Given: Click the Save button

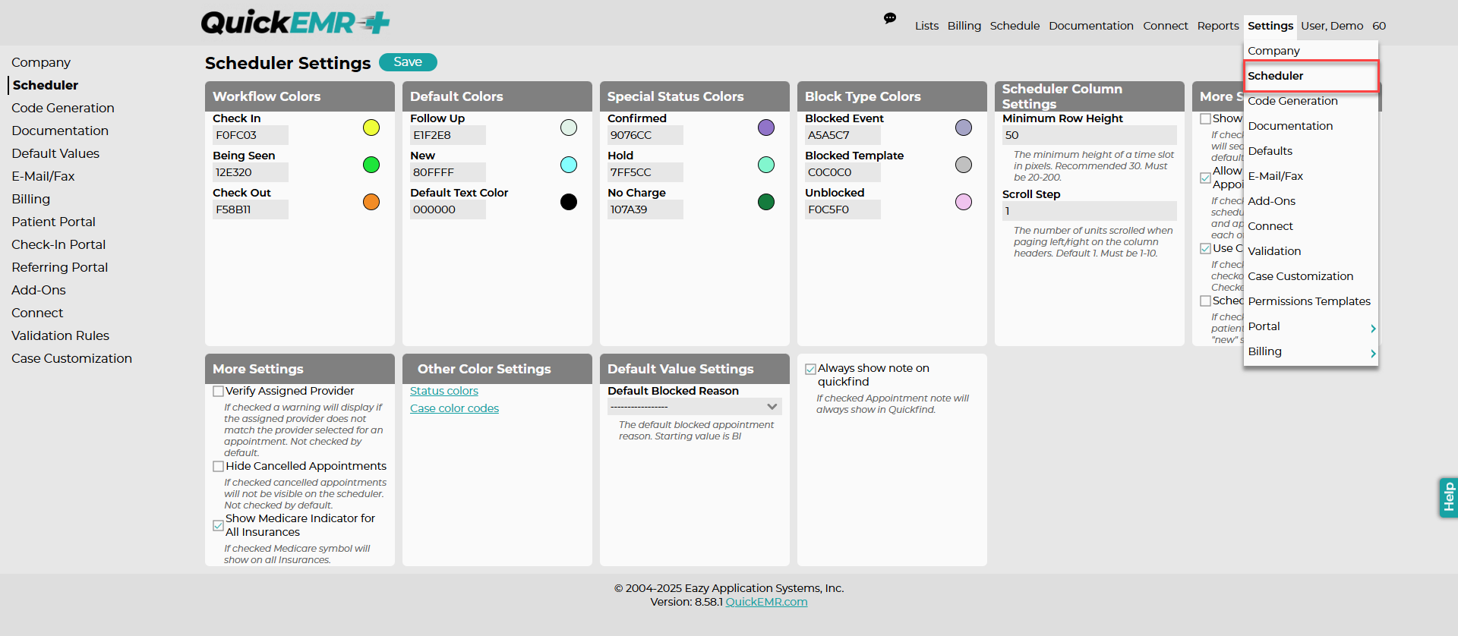Looking at the screenshot, I should (x=408, y=62).
